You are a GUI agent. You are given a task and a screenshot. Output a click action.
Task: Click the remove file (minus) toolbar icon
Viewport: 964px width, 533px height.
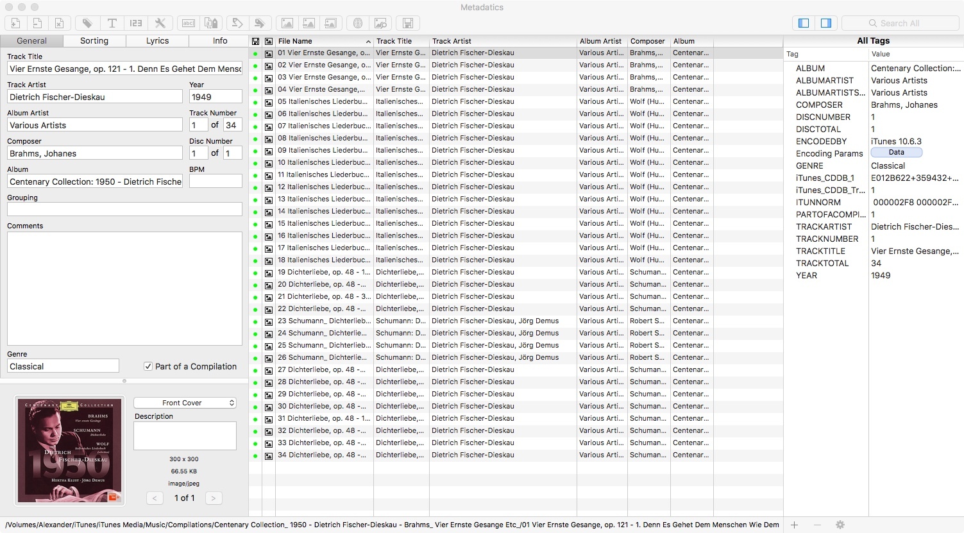[37, 23]
